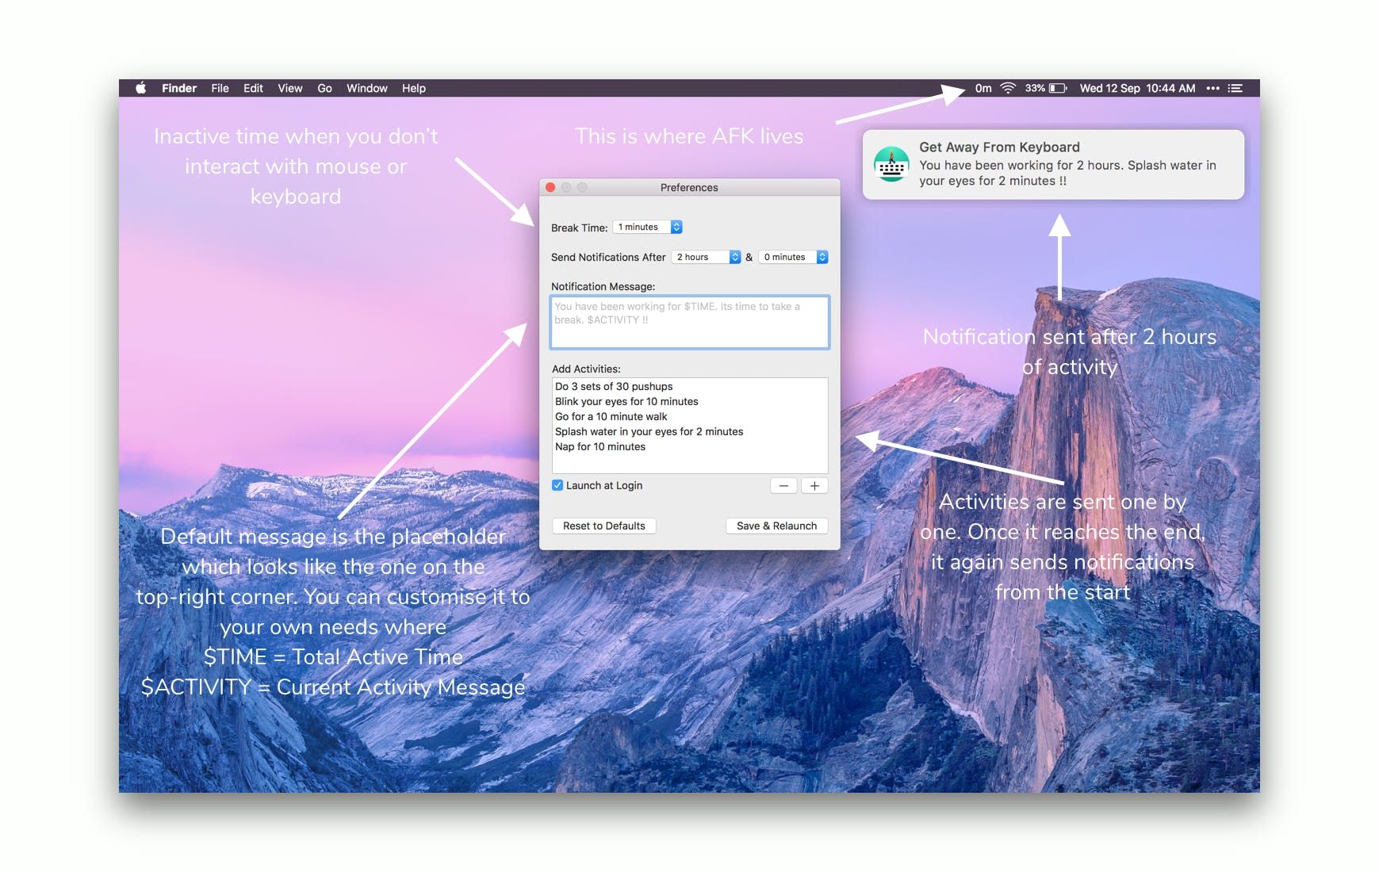Disable Launch at Login

[x=557, y=484]
